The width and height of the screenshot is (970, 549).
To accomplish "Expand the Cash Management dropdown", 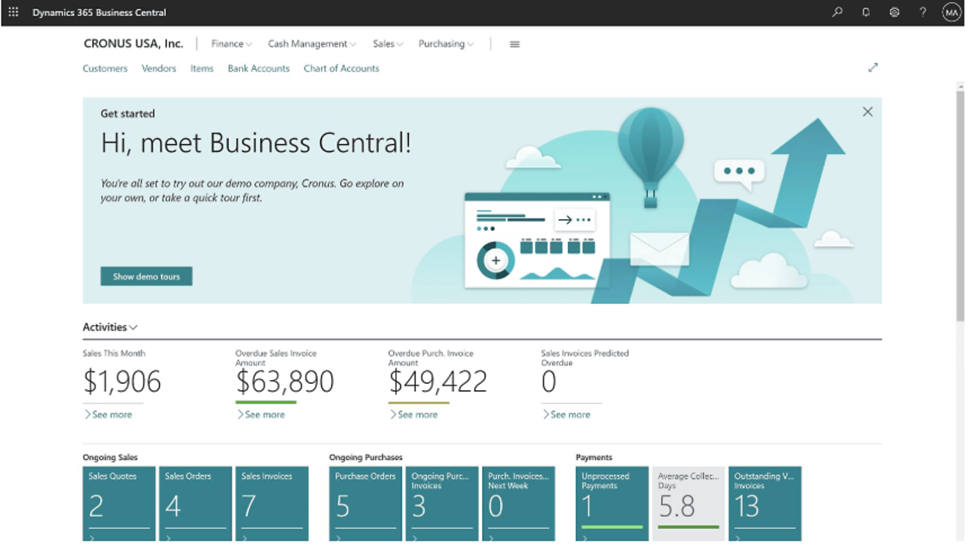I will (x=312, y=44).
